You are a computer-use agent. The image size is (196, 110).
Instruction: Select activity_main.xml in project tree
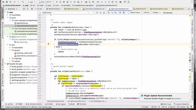24,53
